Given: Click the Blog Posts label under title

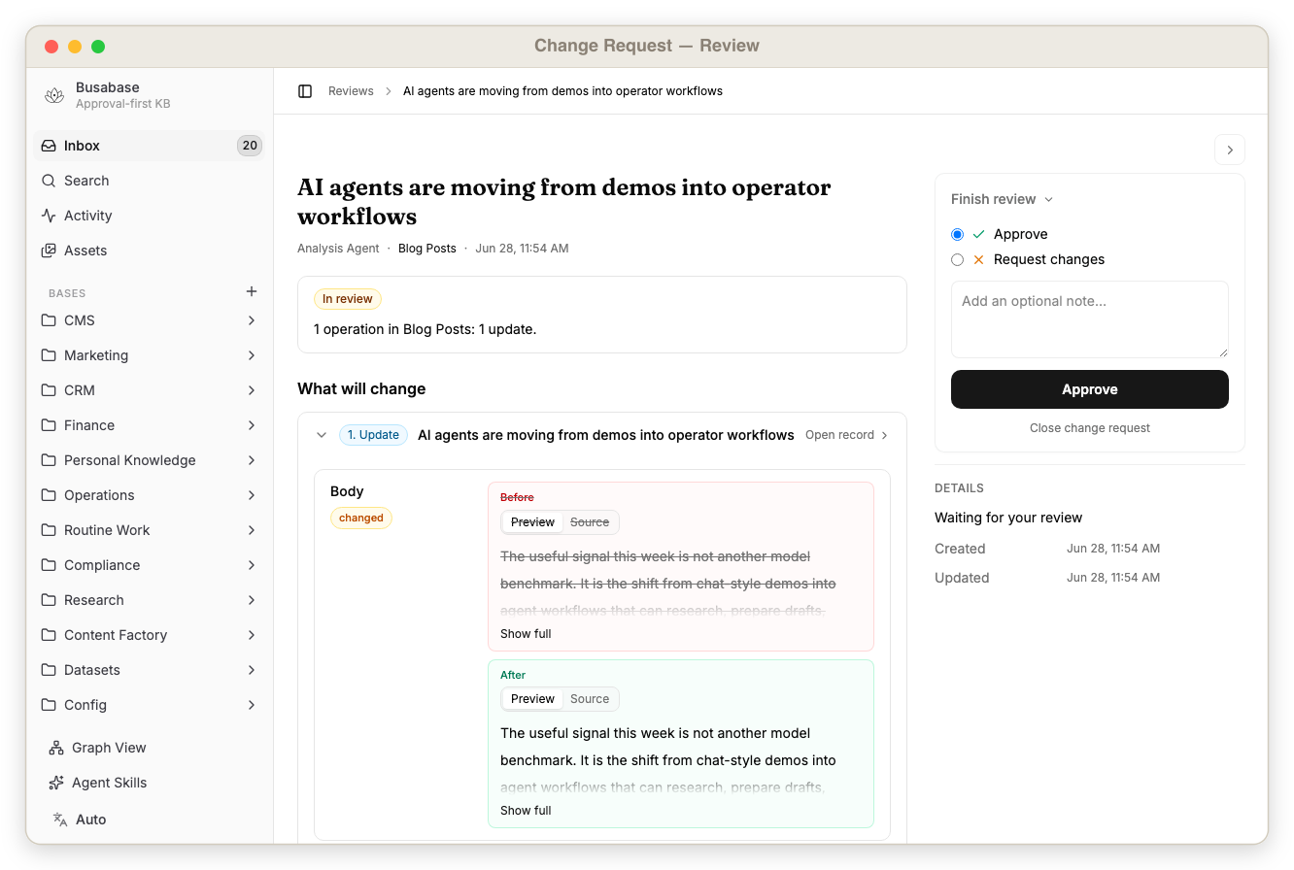Looking at the screenshot, I should 427,249.
